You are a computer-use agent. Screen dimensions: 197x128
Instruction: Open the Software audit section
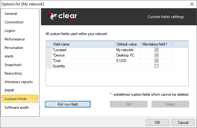17,107
